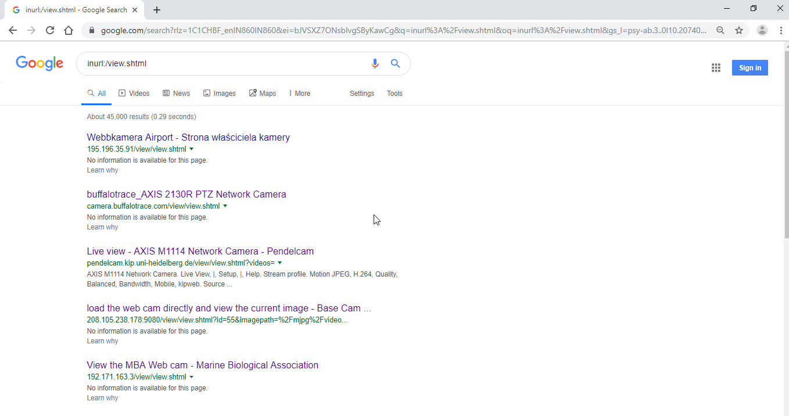Expand dropdown beside 192.171.163.3 URL
789x416 pixels.
point(191,377)
